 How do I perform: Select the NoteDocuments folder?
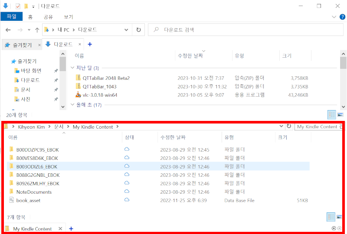34,192
